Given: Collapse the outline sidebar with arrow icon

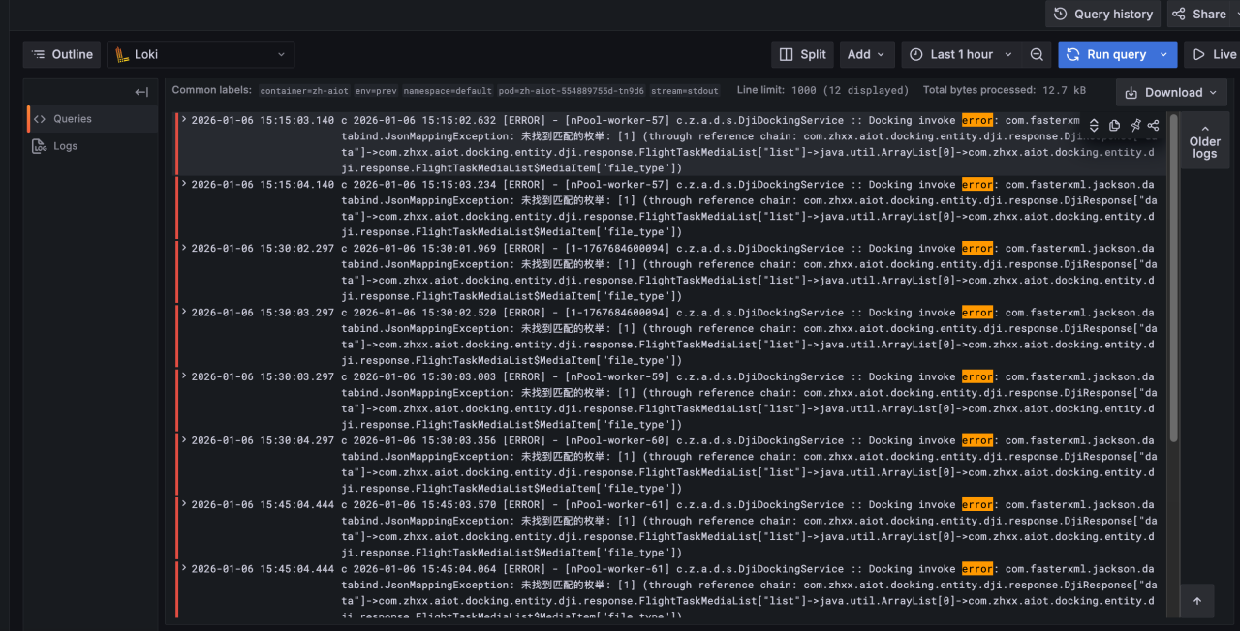Looking at the screenshot, I should coord(141,93).
